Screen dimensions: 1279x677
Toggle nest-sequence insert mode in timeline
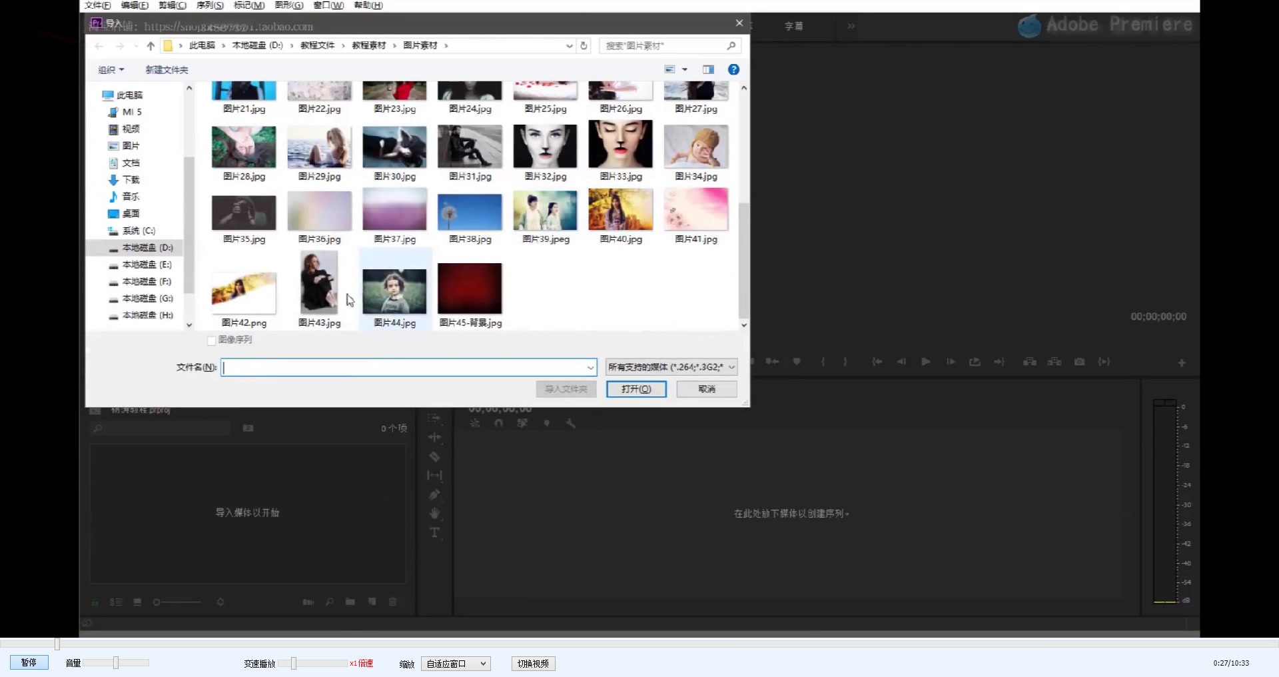475,423
